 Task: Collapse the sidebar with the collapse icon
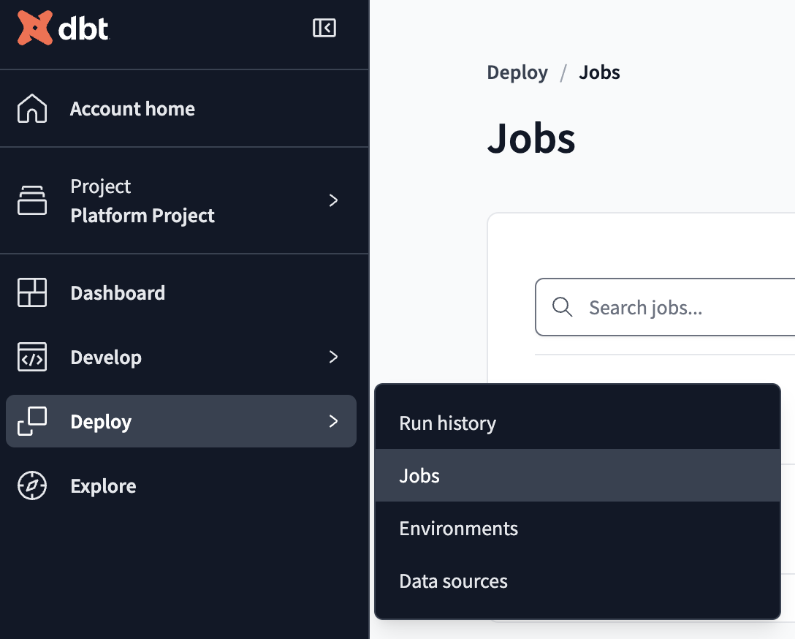tap(324, 28)
